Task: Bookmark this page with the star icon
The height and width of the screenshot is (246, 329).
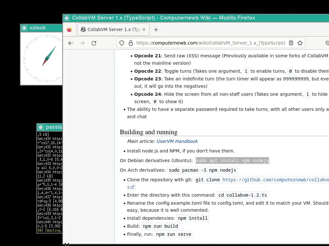Action: click(300, 43)
